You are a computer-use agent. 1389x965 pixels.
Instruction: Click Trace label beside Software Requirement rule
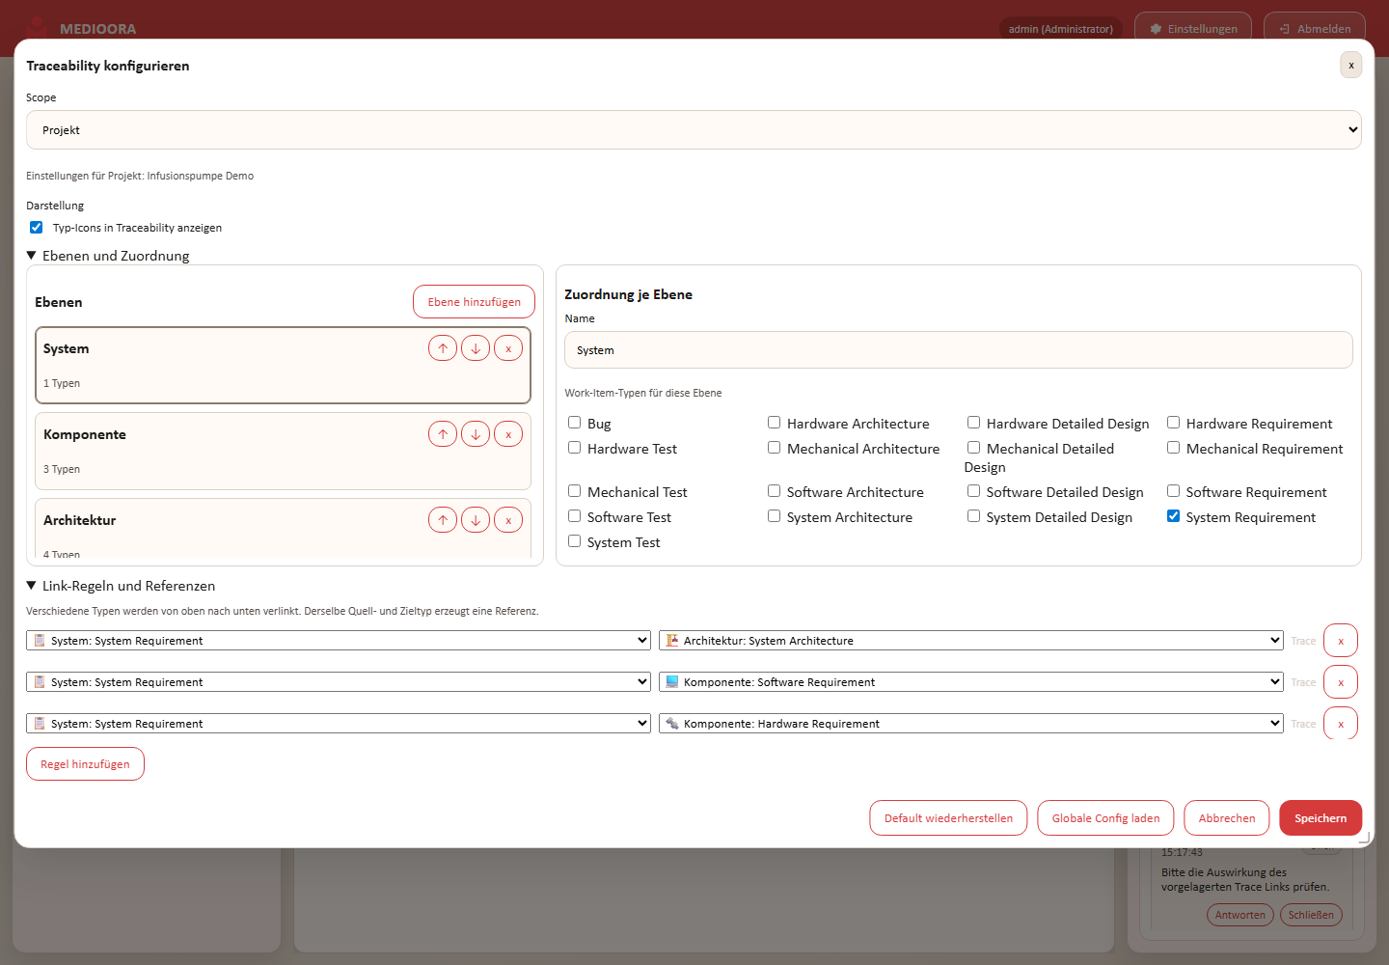(x=1303, y=682)
